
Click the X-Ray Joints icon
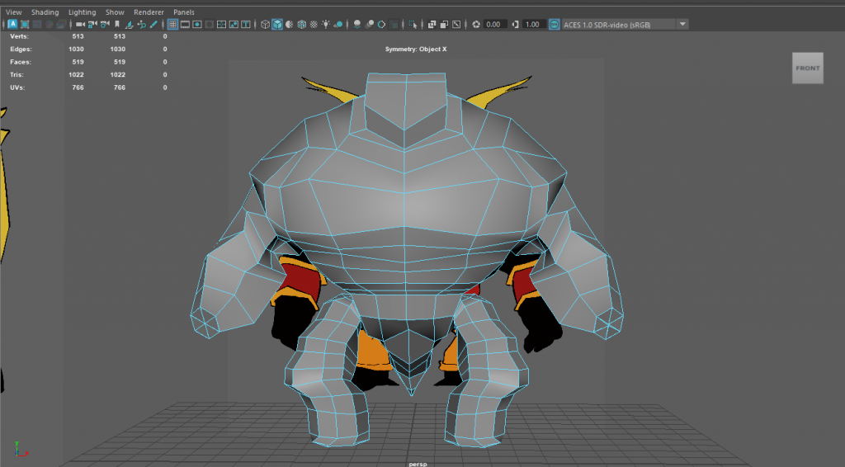tap(456, 24)
